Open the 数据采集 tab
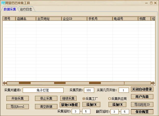This screenshot has height=116, width=159. coord(10,9)
